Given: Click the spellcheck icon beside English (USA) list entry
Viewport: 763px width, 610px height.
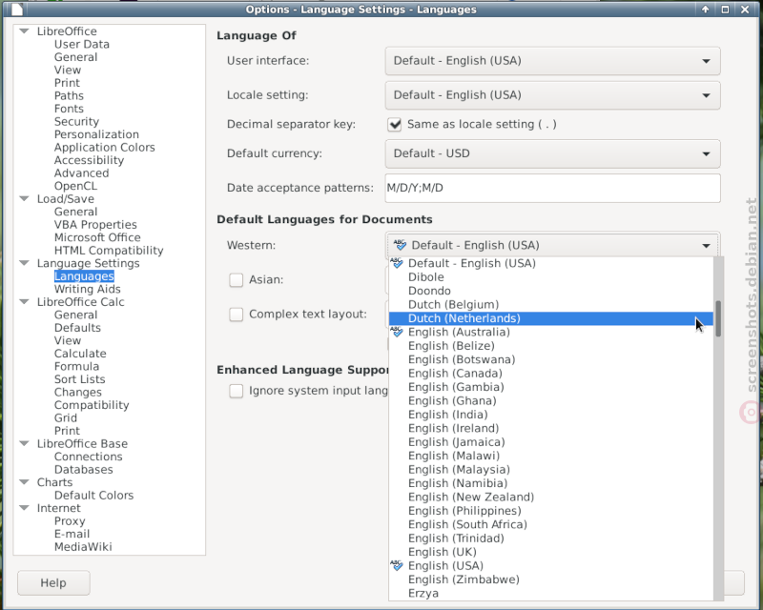Looking at the screenshot, I should click(x=397, y=566).
